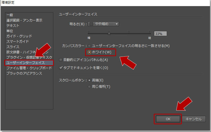Image resolution: width=211 pixels, height=132 pixels.
Task: Open the 明るさ brightness dropdown
Action: [103, 24]
